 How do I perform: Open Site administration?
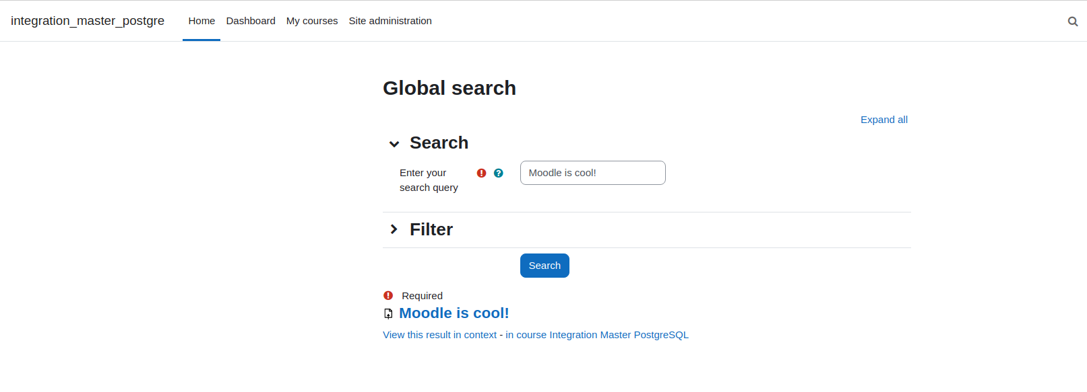390,21
